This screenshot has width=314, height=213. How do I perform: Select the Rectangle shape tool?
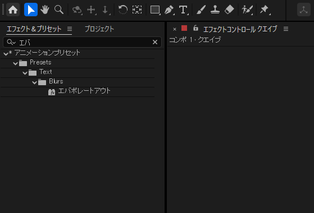[155, 10]
